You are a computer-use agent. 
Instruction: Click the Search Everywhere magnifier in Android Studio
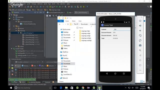(x=148, y=7)
